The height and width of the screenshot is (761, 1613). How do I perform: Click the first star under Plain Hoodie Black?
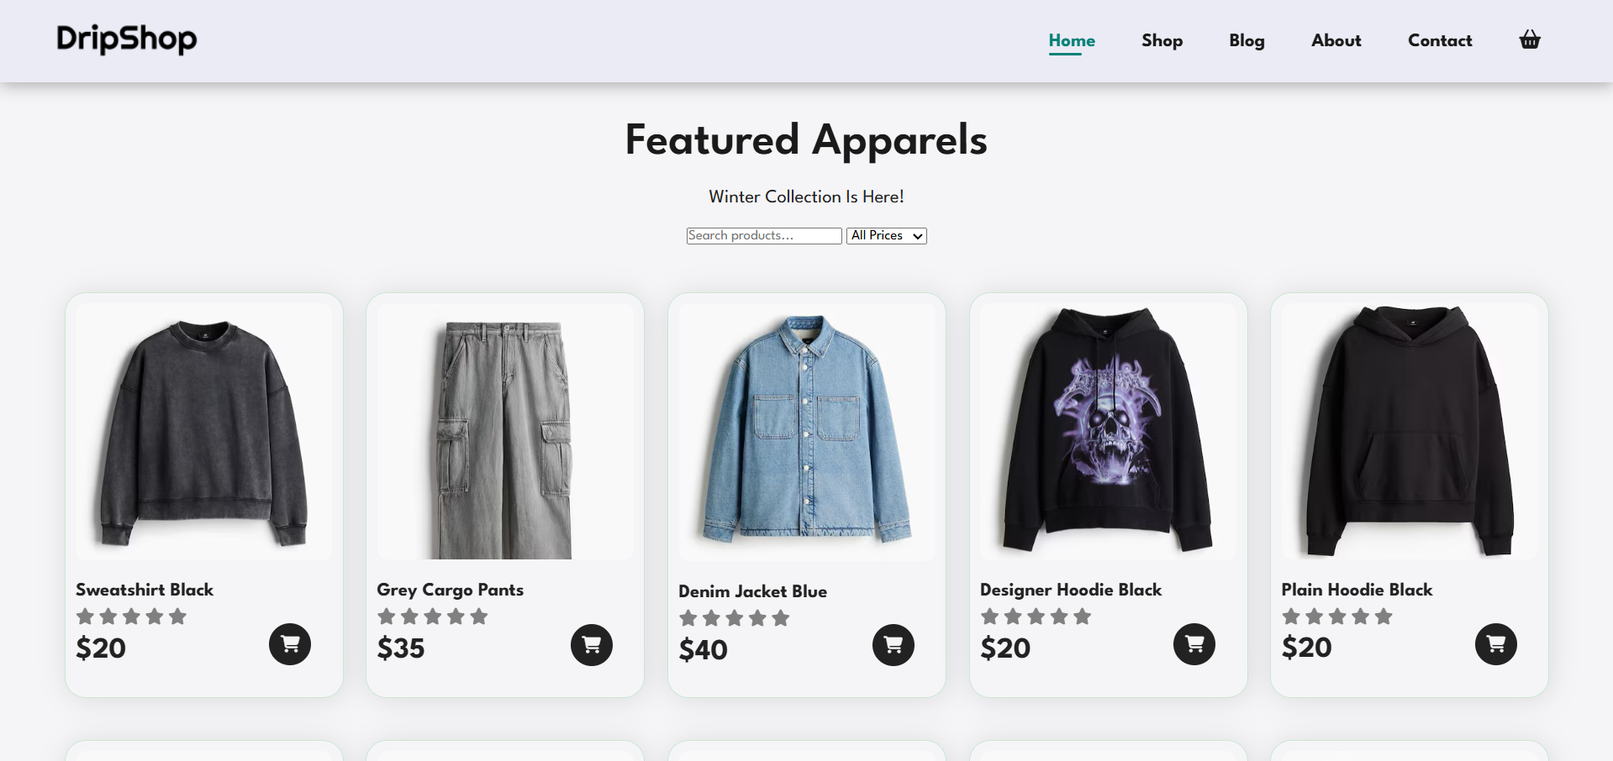click(1289, 616)
